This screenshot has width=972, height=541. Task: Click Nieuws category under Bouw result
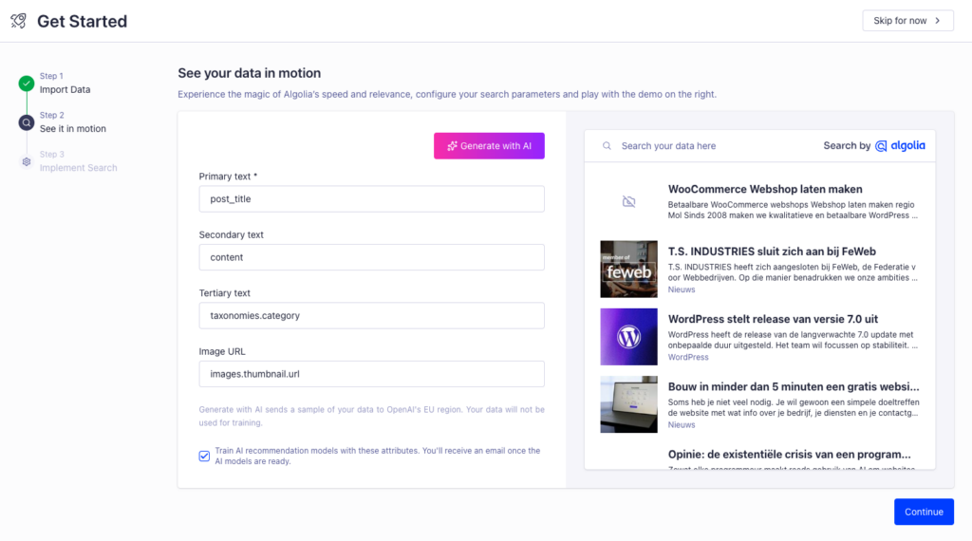682,424
